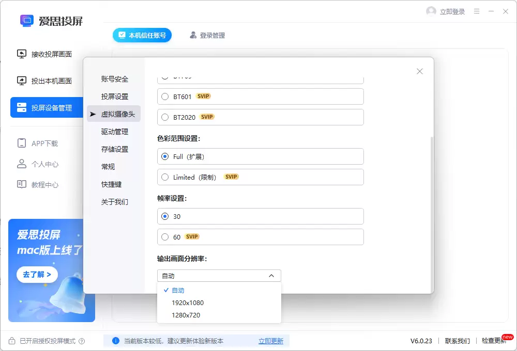Click the 登录管理 user icon
The height and width of the screenshot is (351, 517).
coord(193,35)
